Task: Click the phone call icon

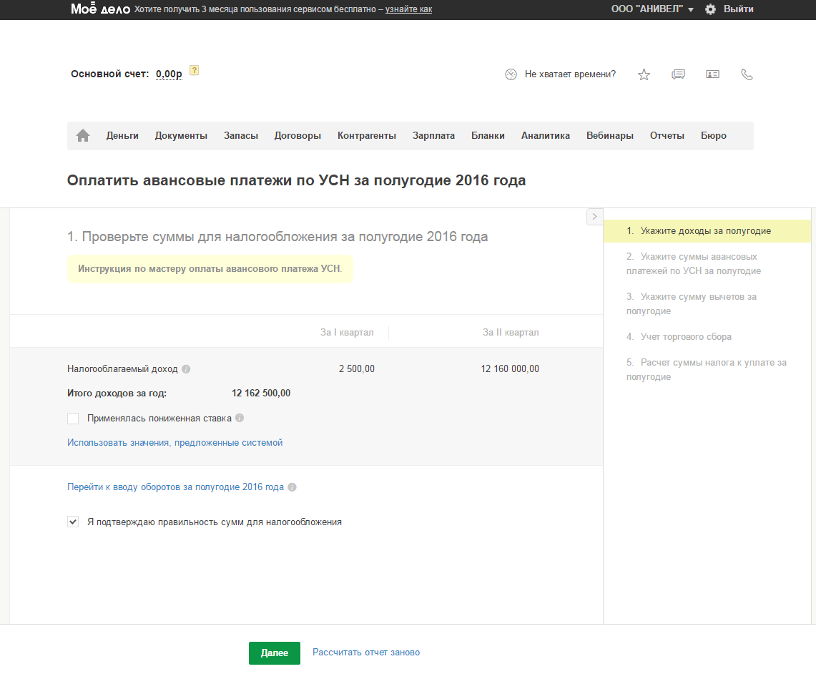Action: (747, 74)
